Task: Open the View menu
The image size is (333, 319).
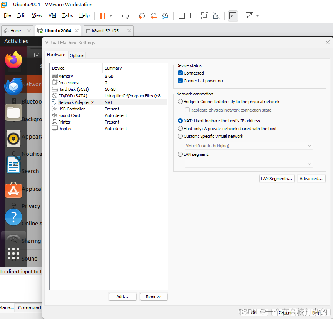Action: coord(37,15)
